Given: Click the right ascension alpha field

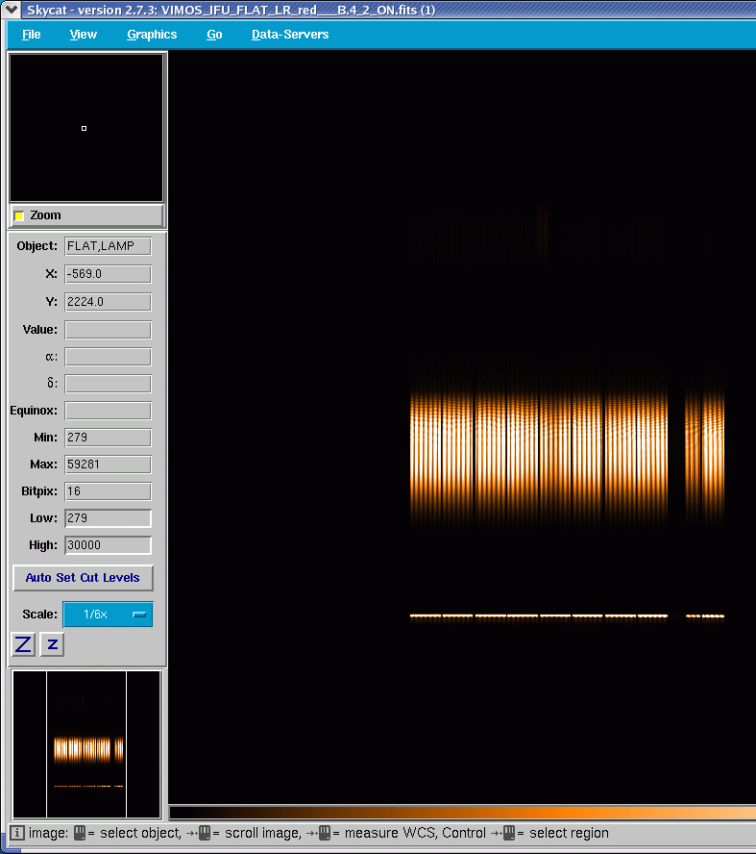Looking at the screenshot, I should click(x=108, y=357).
